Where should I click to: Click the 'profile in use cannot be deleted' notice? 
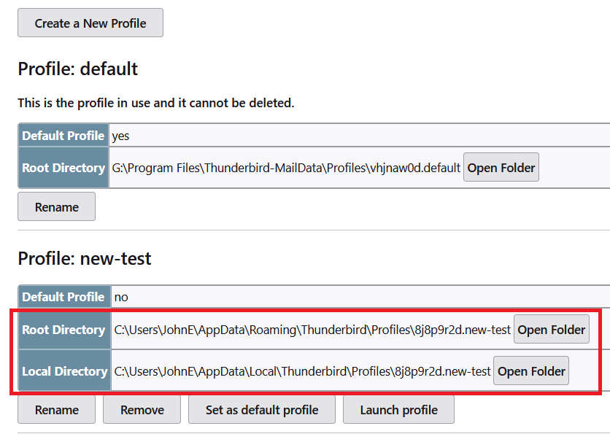[x=156, y=103]
